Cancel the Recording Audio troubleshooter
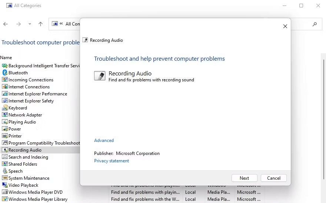The image size is (326, 203). (x=273, y=178)
